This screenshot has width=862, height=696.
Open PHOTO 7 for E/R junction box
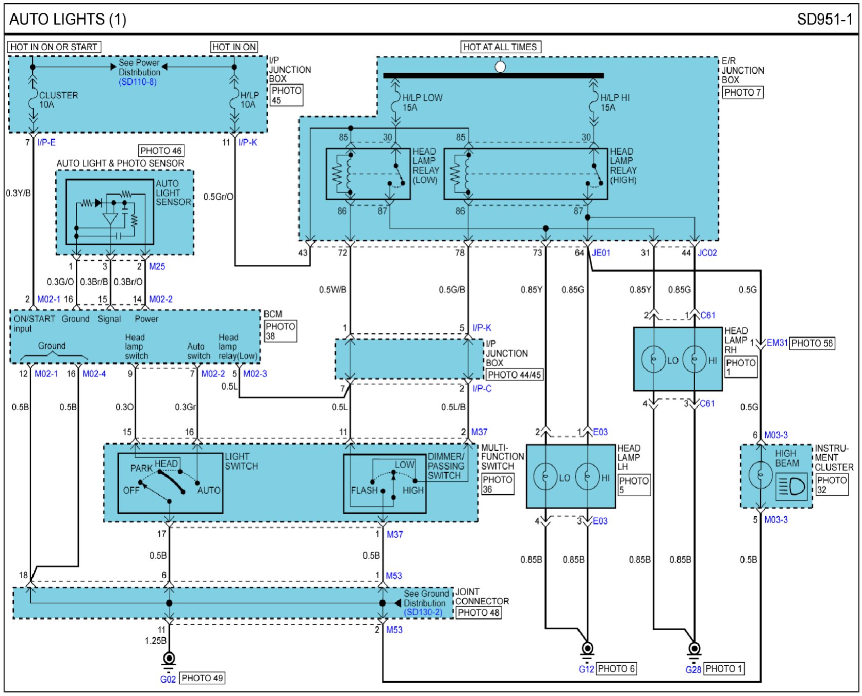[x=743, y=92]
